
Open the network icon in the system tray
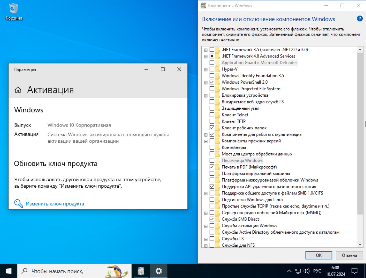[298, 271]
